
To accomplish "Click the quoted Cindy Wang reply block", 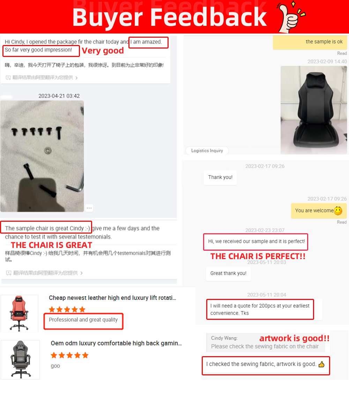I will click(266, 343).
